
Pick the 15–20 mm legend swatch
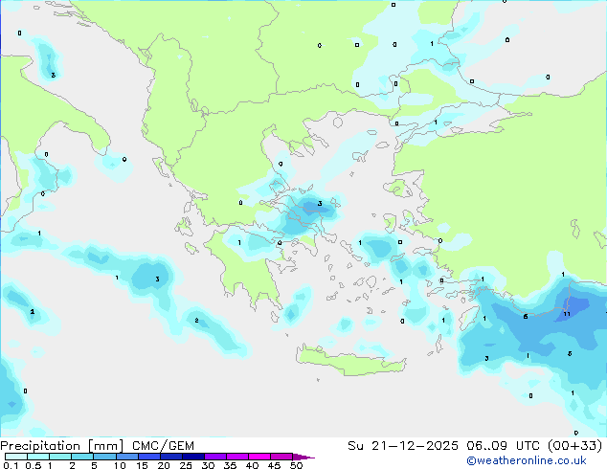[149, 457]
